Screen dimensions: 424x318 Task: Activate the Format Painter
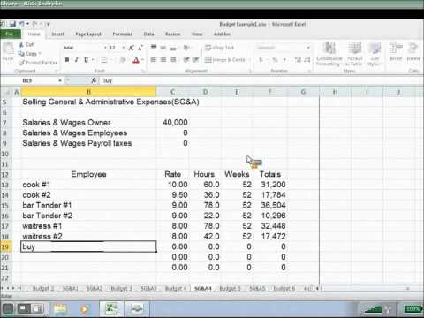point(38,63)
